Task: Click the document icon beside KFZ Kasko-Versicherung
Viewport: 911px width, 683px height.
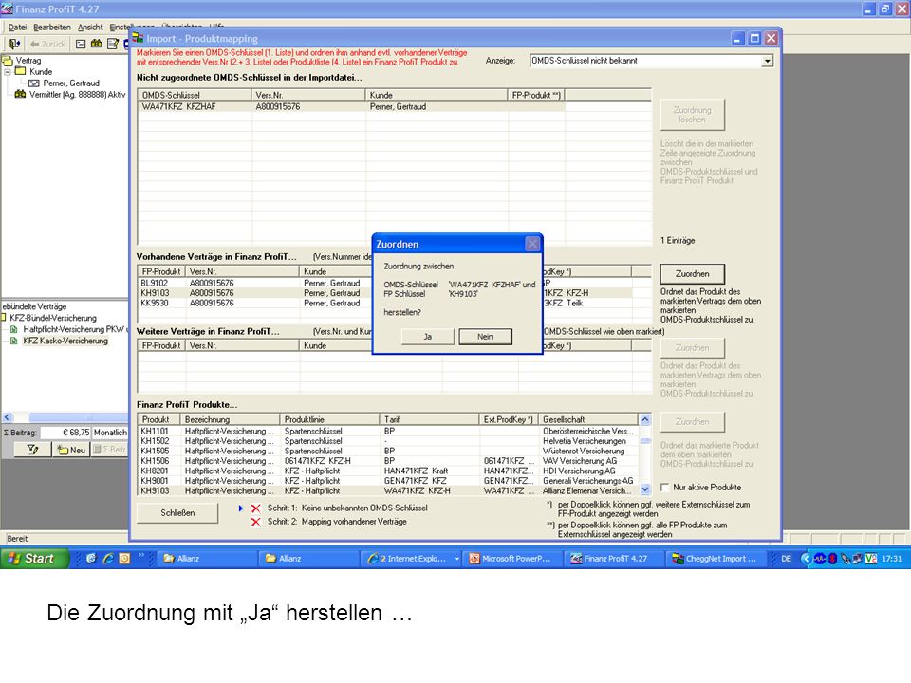Action: (x=14, y=341)
